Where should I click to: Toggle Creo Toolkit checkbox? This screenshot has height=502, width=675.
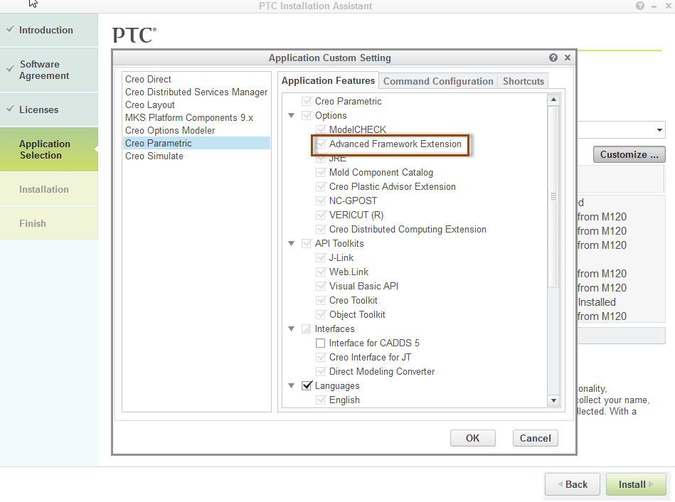click(320, 300)
